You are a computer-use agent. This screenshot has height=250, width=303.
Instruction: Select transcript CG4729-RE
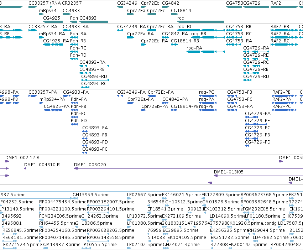(x=256, y=55)
